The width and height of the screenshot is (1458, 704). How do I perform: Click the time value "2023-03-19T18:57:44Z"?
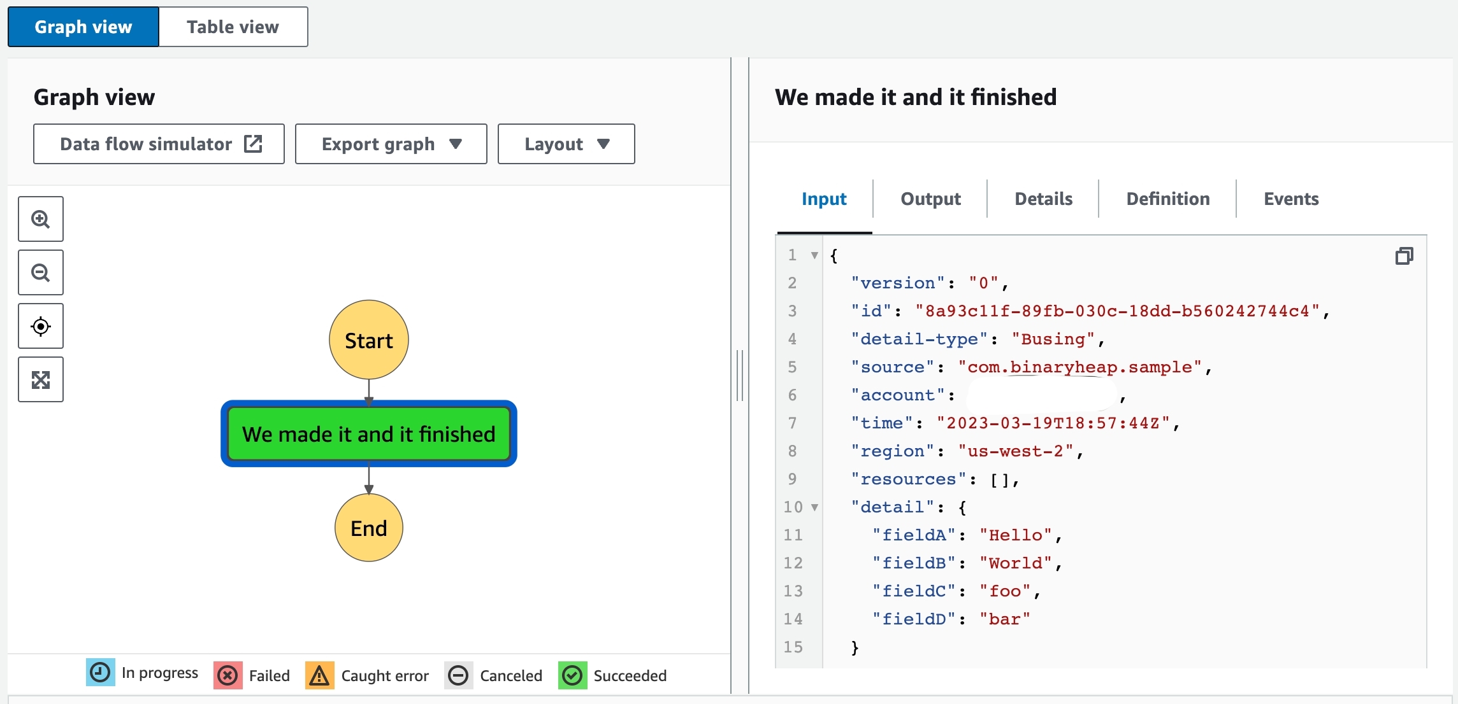(x=1053, y=423)
